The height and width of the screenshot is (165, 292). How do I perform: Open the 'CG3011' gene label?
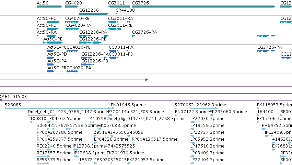pyautogui.click(x=116, y=3)
